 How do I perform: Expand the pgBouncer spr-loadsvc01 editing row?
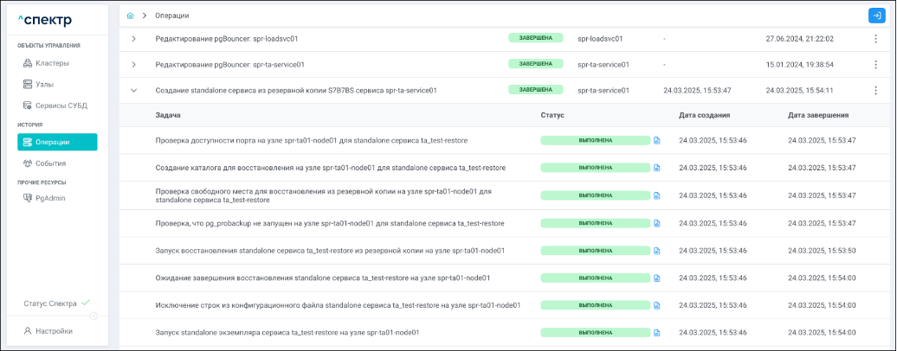point(134,39)
